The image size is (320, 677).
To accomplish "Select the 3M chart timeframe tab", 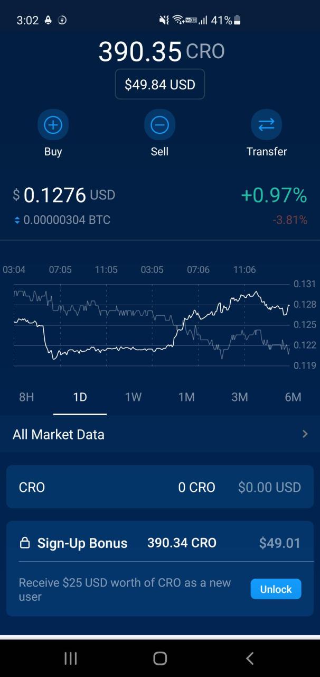I will click(240, 397).
